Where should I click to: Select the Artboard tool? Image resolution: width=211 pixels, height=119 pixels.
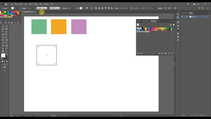(x=3, y=49)
